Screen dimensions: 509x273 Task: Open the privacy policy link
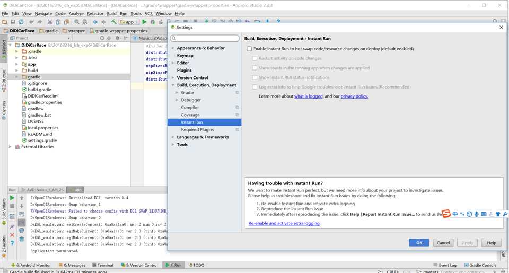pyautogui.click(x=354, y=96)
